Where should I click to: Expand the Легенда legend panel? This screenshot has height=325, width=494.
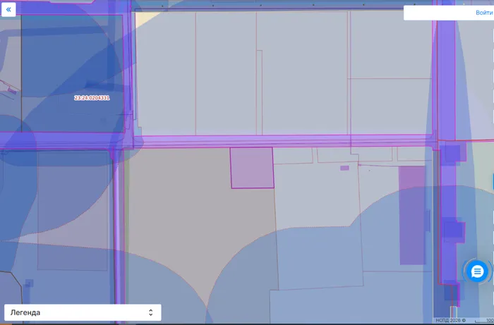coord(83,312)
